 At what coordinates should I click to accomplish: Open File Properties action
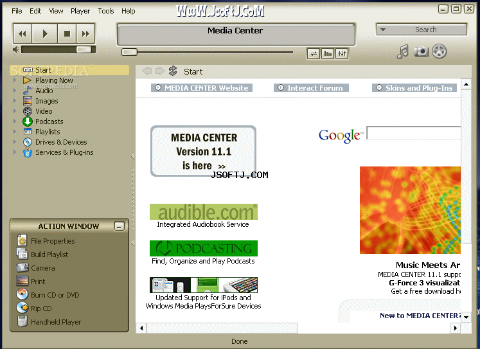tap(46, 240)
